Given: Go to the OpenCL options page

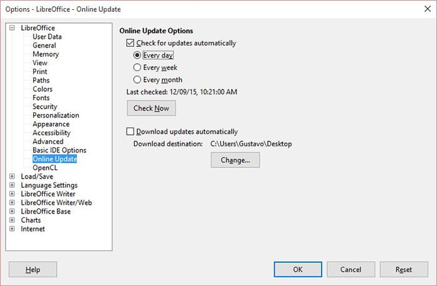Looking at the screenshot, I should click(45, 168).
